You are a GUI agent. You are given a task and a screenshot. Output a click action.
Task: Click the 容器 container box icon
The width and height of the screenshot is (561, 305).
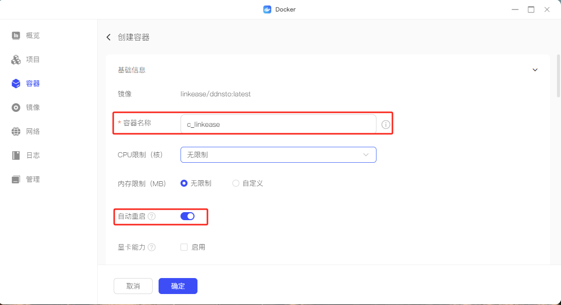[x=16, y=83]
